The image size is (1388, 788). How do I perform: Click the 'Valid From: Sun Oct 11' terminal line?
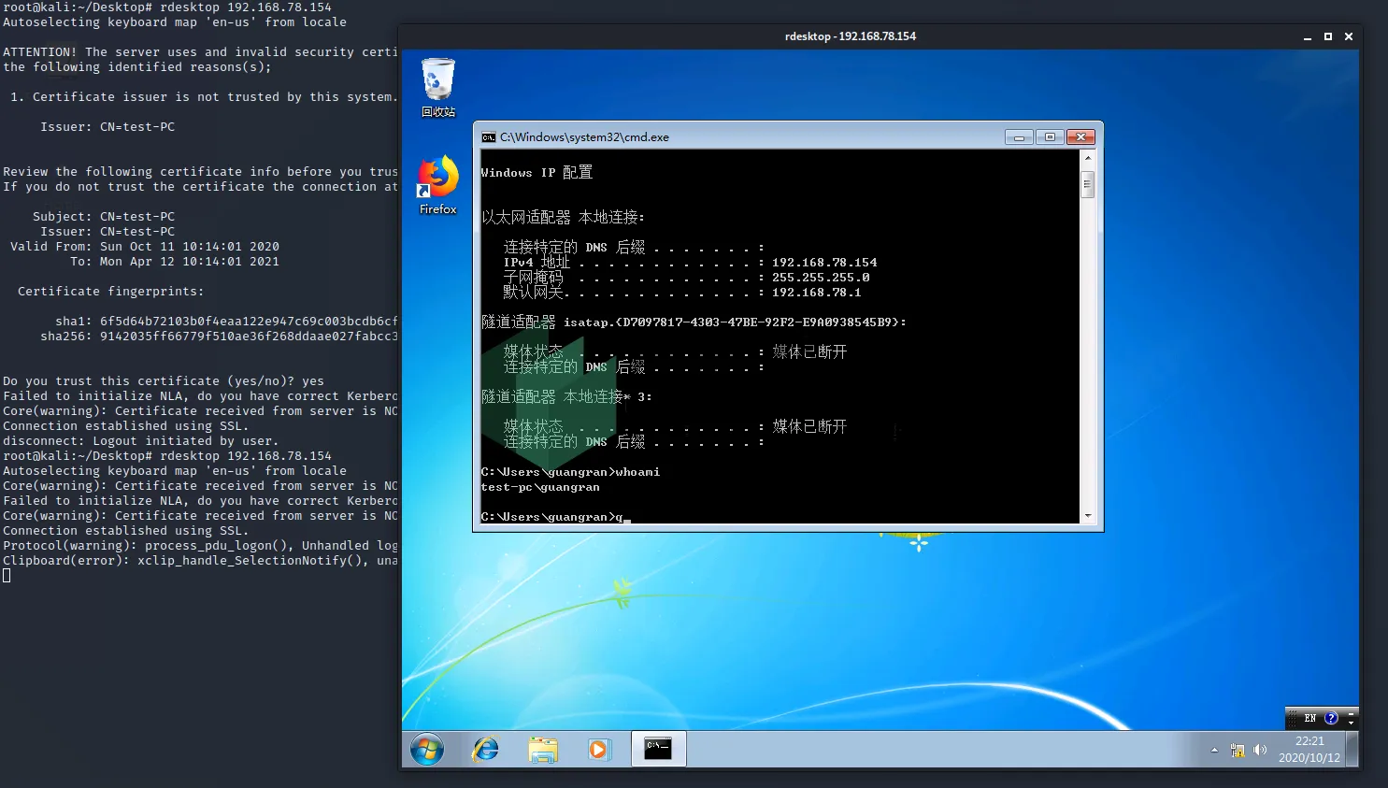[145, 247]
